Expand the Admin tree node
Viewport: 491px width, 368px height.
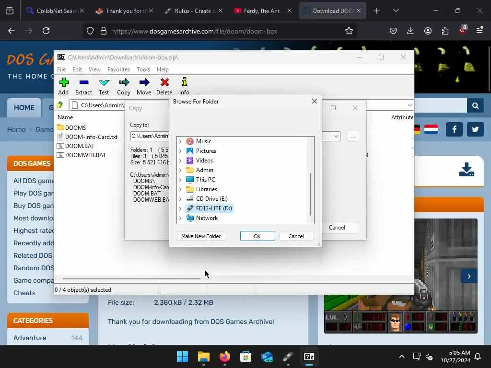tap(180, 170)
